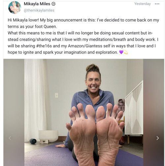Show next photo with right chevron
Screen dimensions: 165x166
pos(158,138)
